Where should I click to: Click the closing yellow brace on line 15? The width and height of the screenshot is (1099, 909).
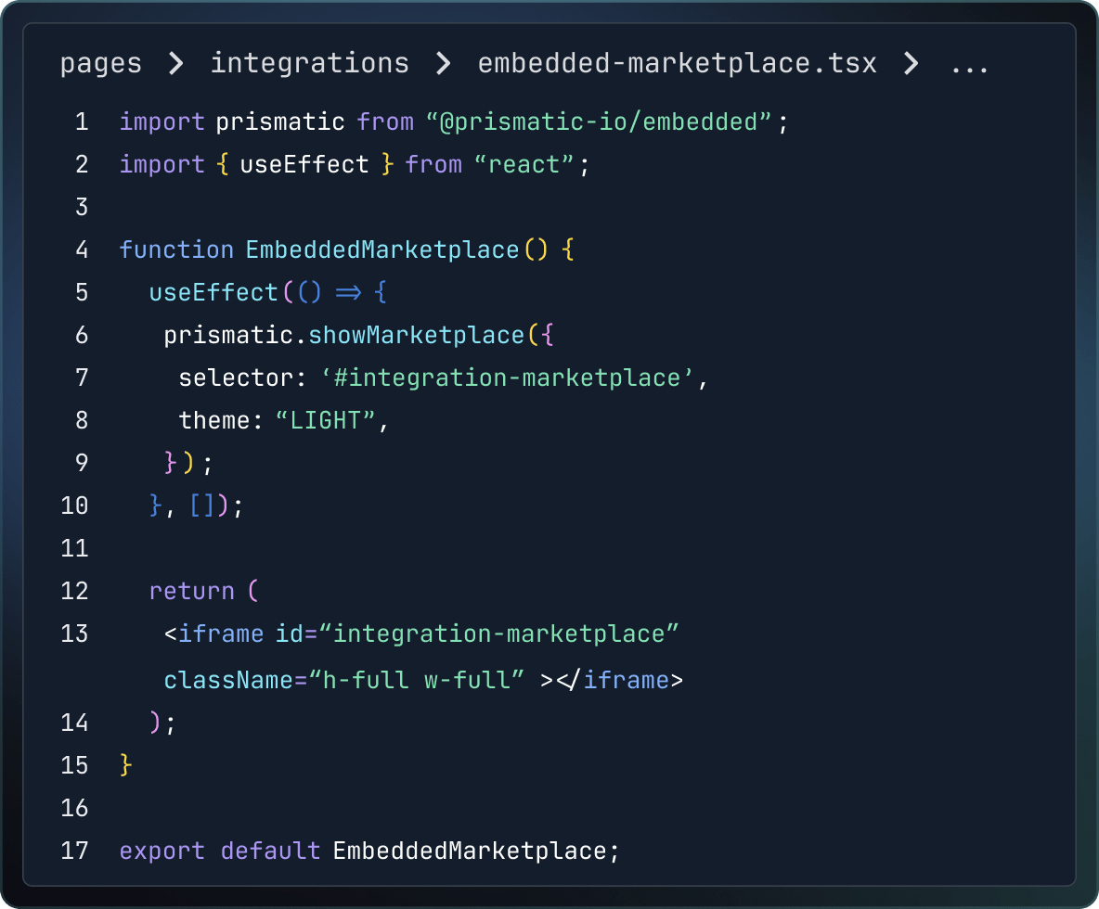coord(126,765)
